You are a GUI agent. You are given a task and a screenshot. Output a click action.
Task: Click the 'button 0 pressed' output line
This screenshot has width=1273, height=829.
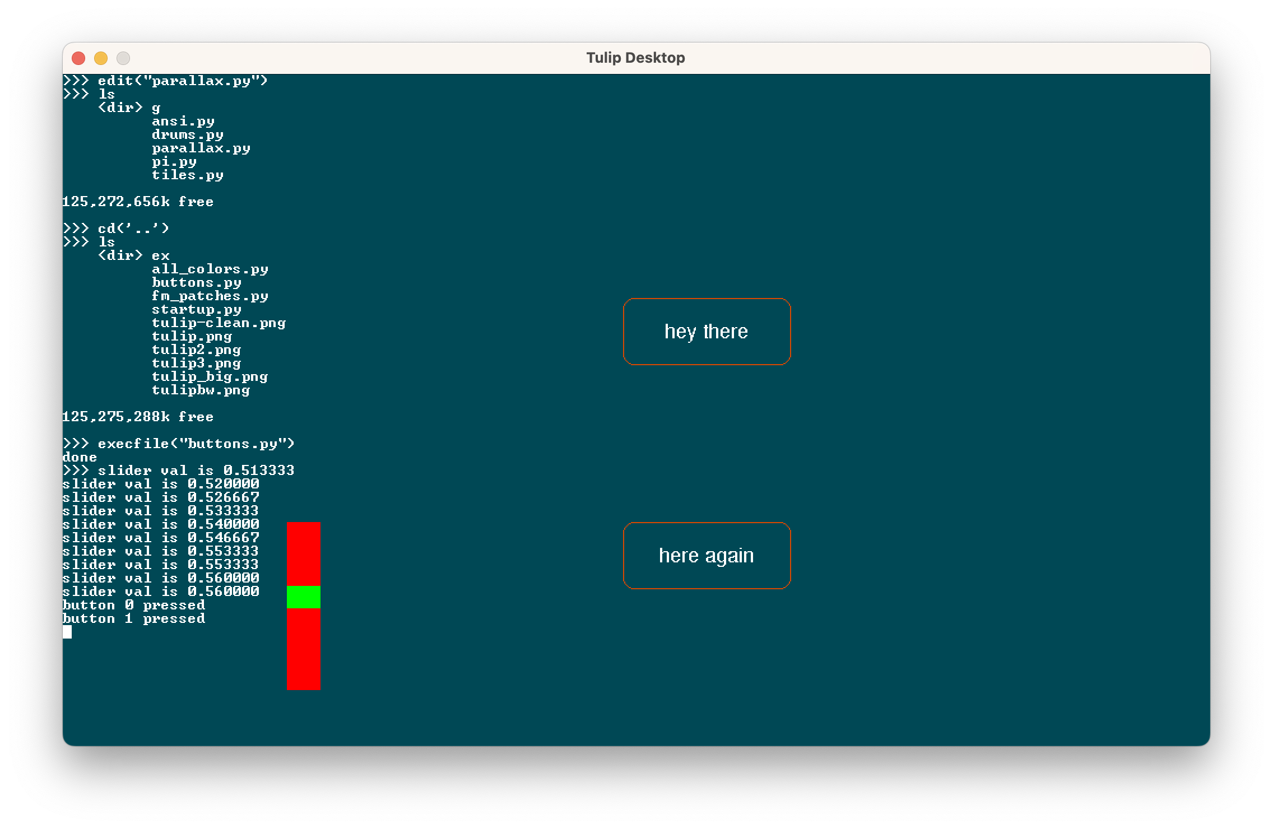pyautogui.click(x=133, y=605)
